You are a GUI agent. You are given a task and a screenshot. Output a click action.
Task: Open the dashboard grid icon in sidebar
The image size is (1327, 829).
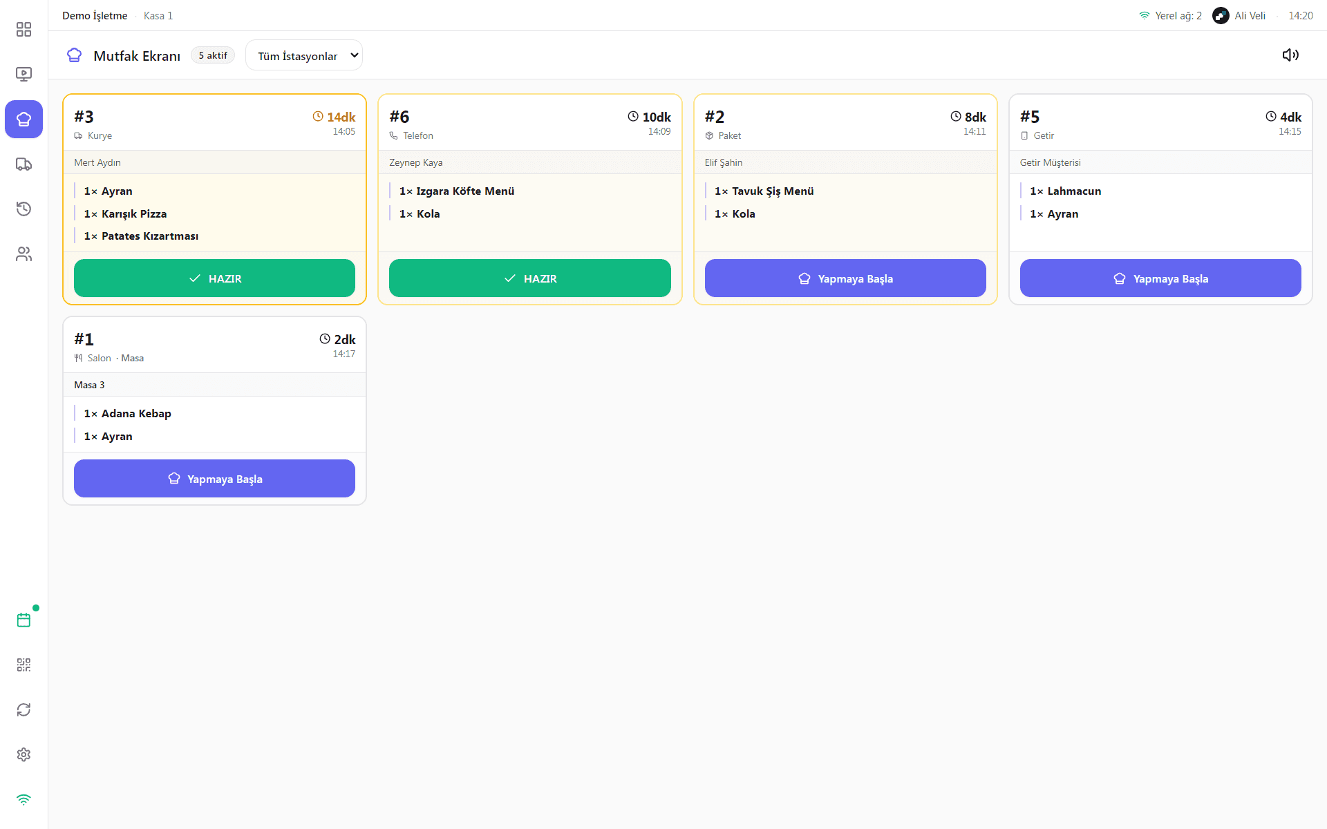pos(23,29)
